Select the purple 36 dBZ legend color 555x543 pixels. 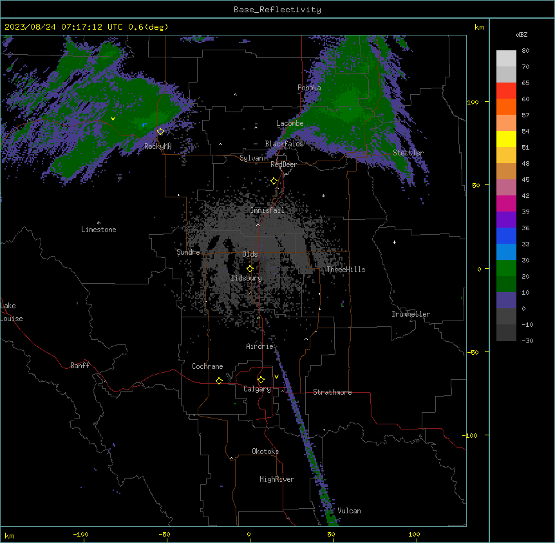[506, 220]
